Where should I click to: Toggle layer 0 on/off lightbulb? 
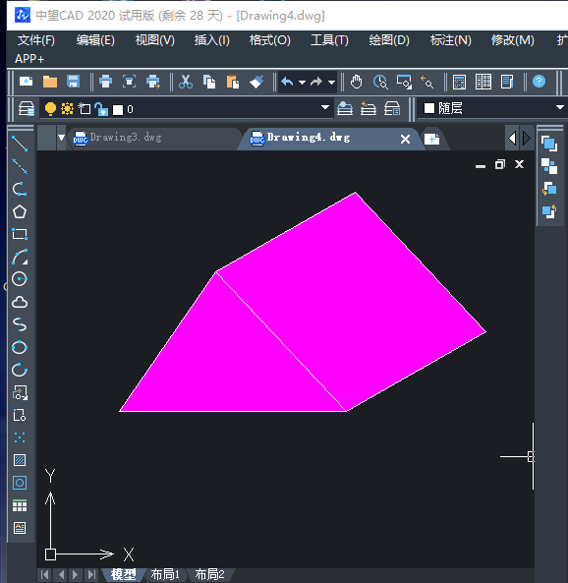(50, 109)
